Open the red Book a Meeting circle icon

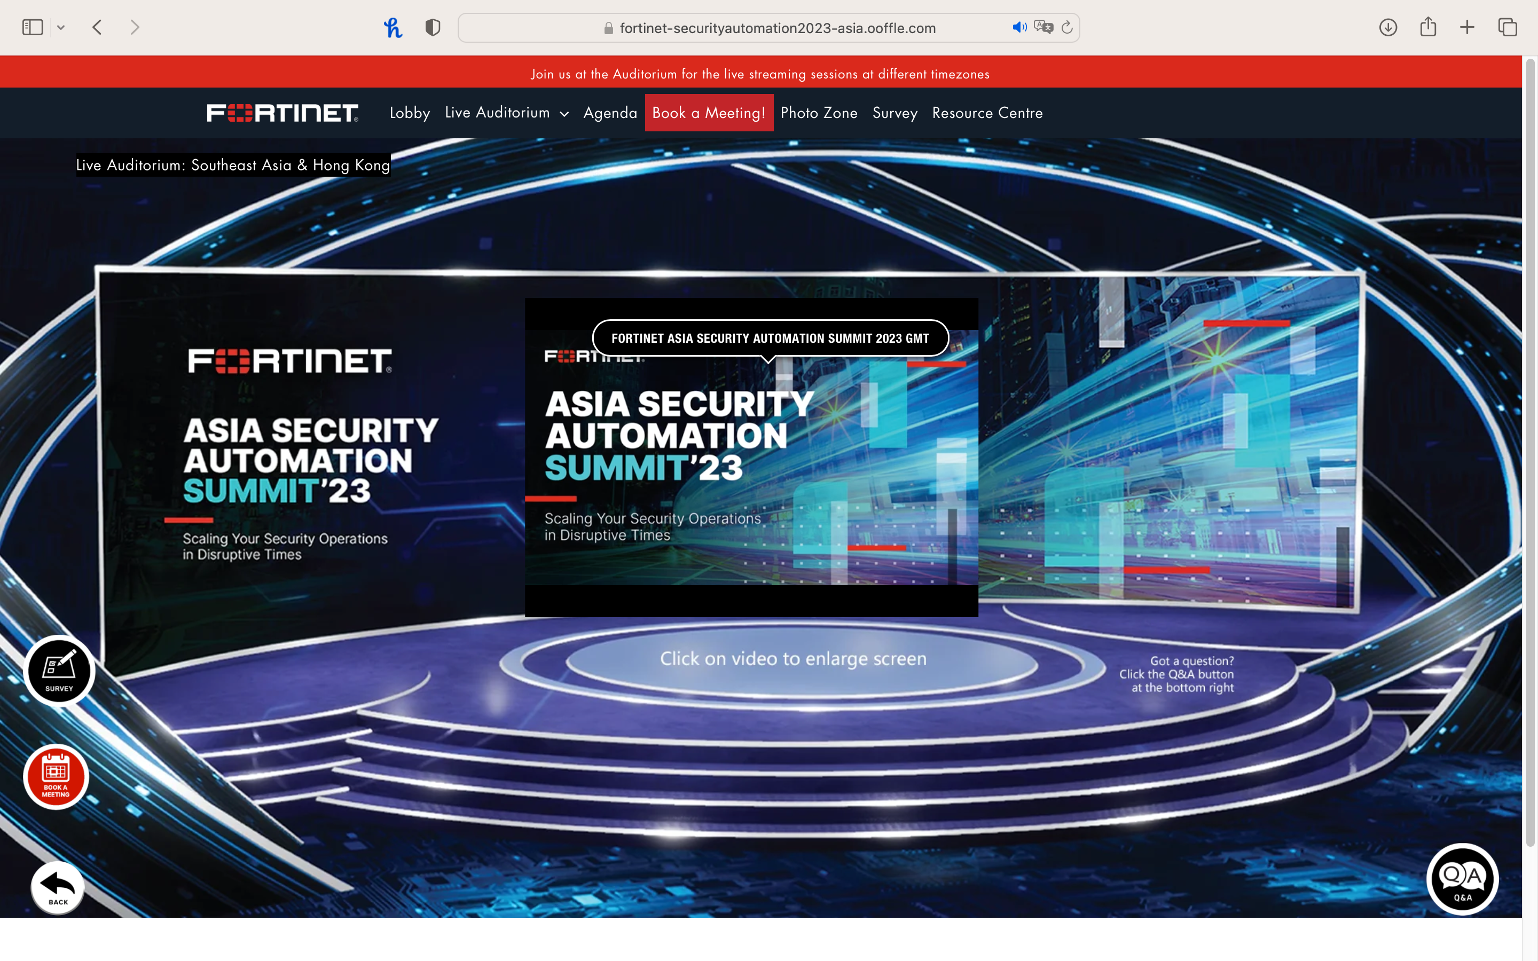56,776
